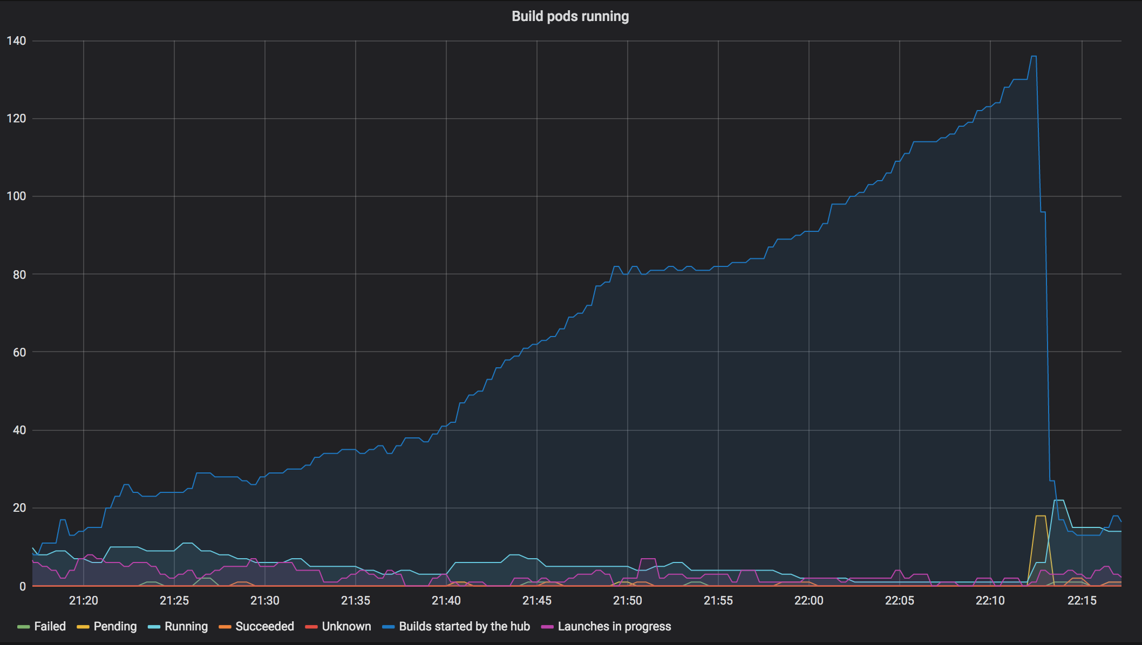
Task: Open the cyan Running color swatch
Action: [154, 627]
